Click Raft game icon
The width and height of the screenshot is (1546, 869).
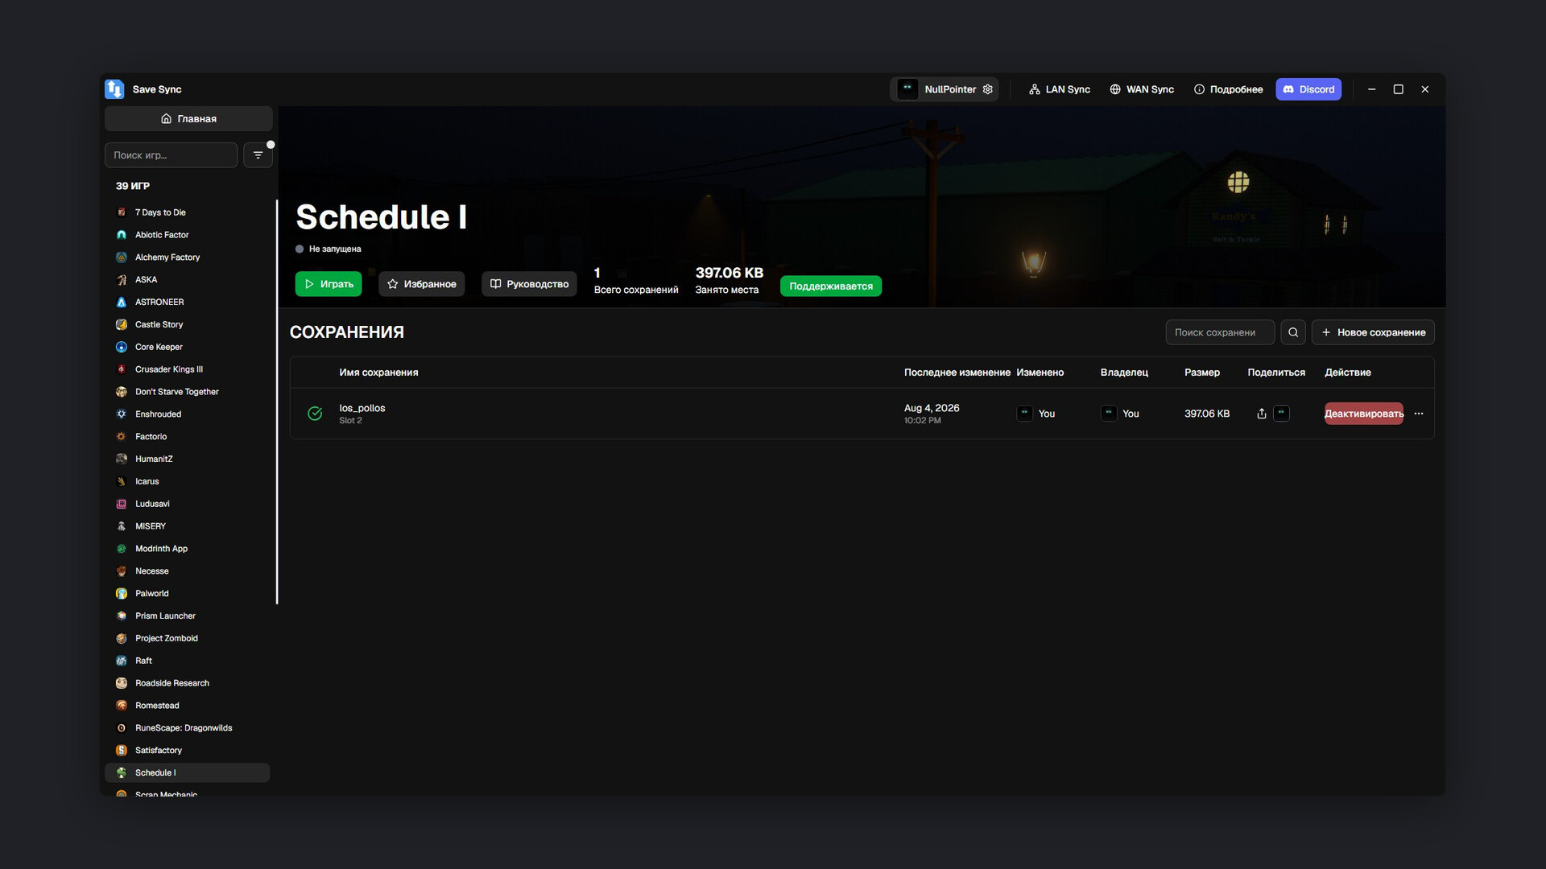click(x=122, y=661)
